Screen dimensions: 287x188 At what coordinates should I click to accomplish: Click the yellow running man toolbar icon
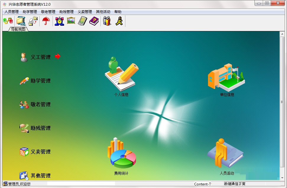coord(119,21)
